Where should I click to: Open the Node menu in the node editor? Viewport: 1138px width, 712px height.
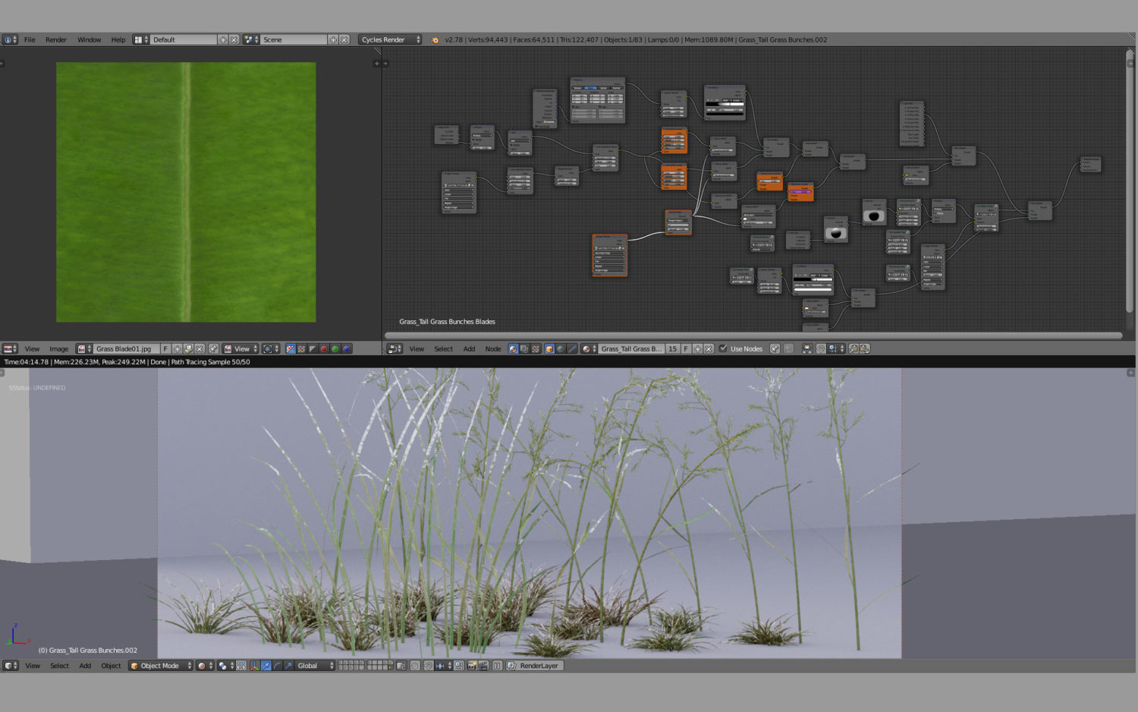(493, 349)
